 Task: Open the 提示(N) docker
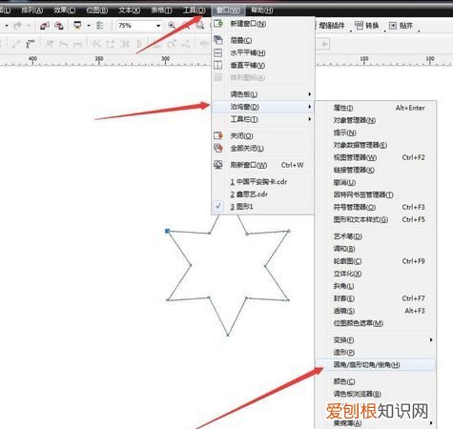376,133
